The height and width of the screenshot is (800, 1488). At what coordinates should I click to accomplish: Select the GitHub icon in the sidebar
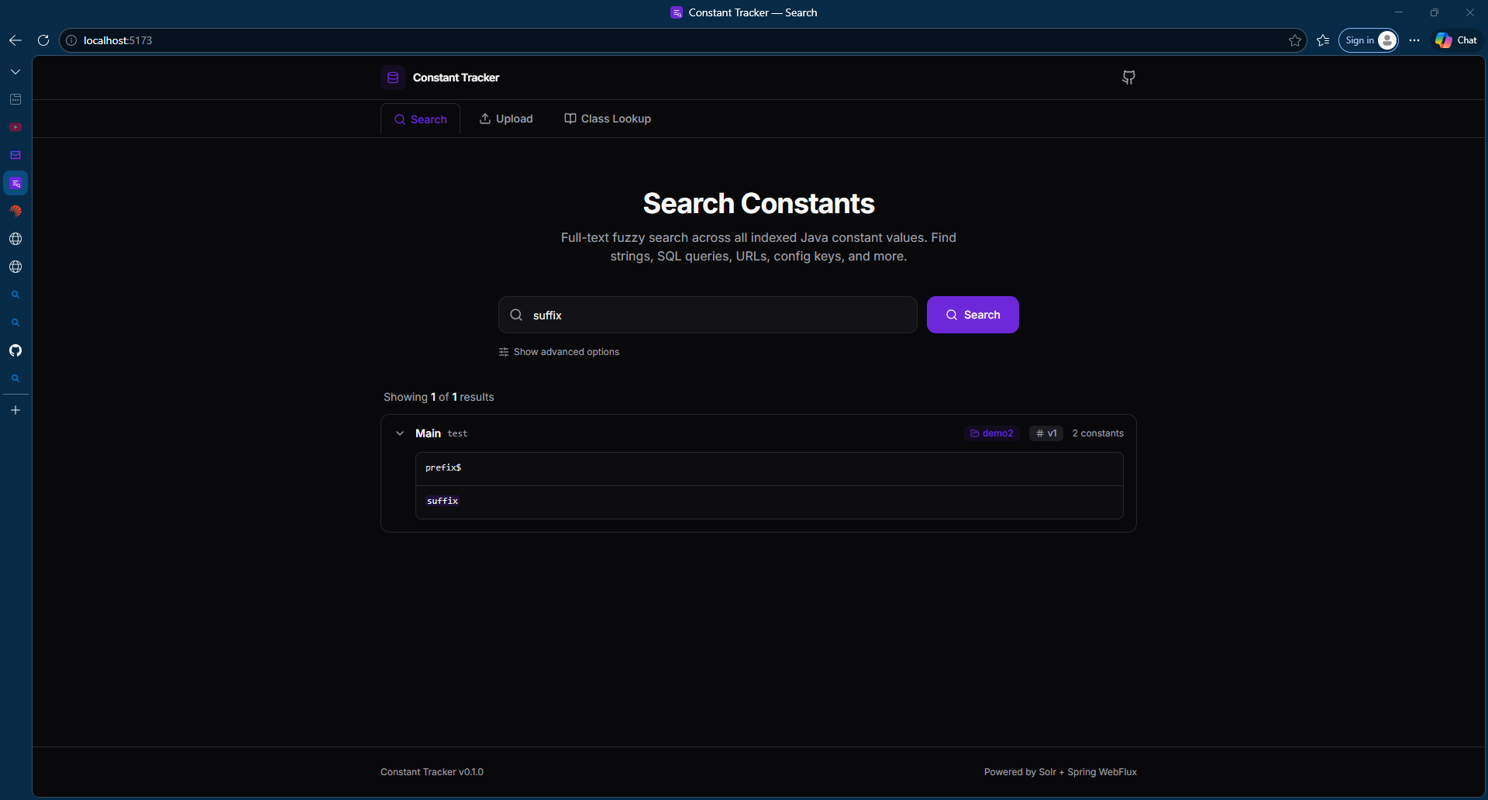click(x=15, y=350)
